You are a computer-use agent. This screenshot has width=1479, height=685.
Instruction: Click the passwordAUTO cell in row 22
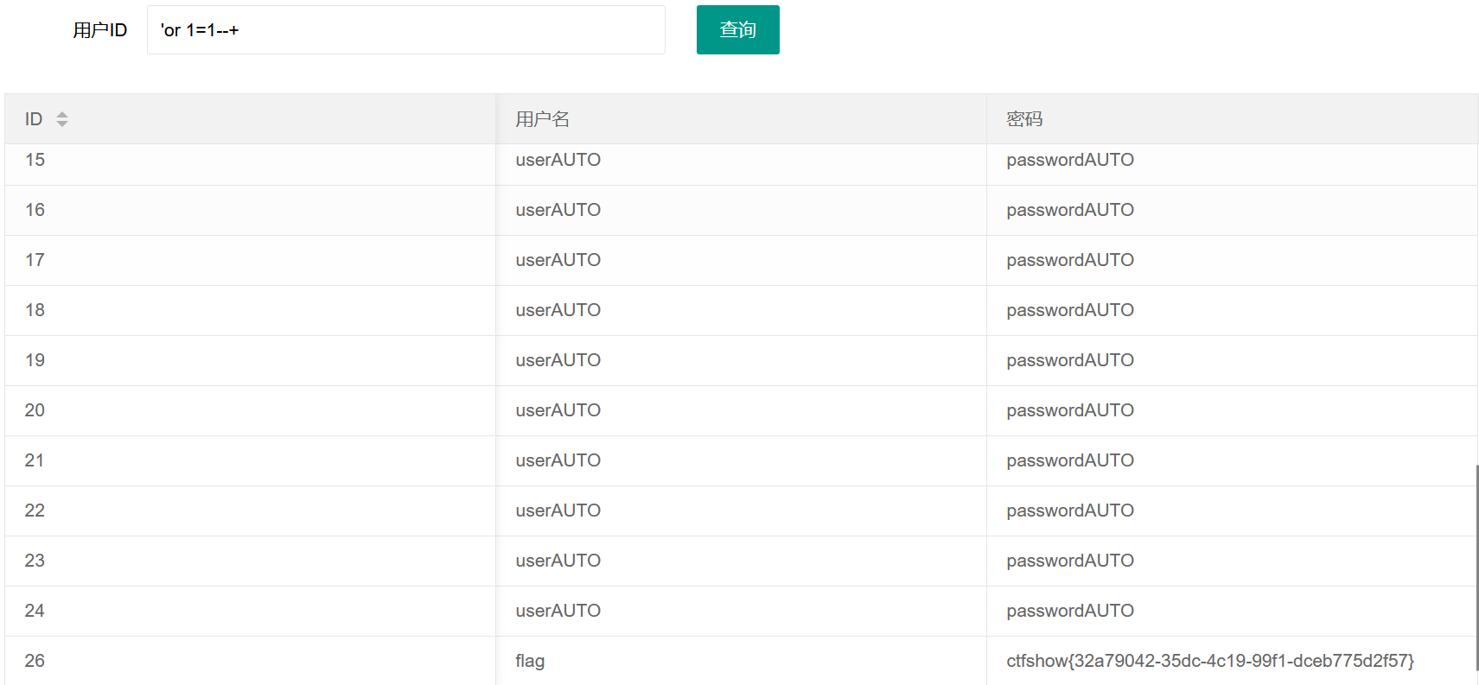1069,511
